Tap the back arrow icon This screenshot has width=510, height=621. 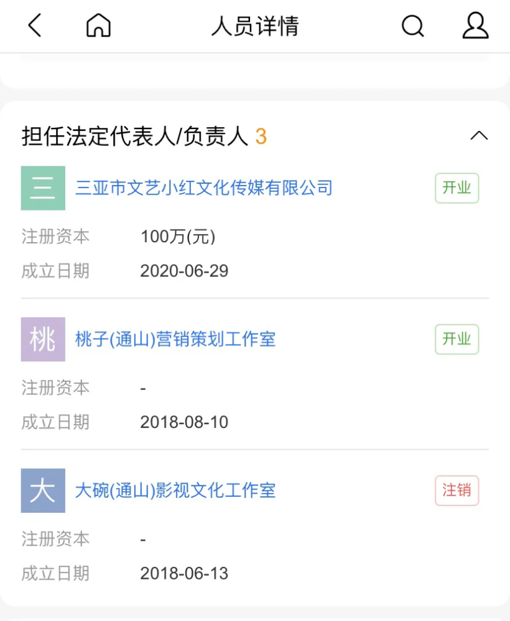[34, 25]
